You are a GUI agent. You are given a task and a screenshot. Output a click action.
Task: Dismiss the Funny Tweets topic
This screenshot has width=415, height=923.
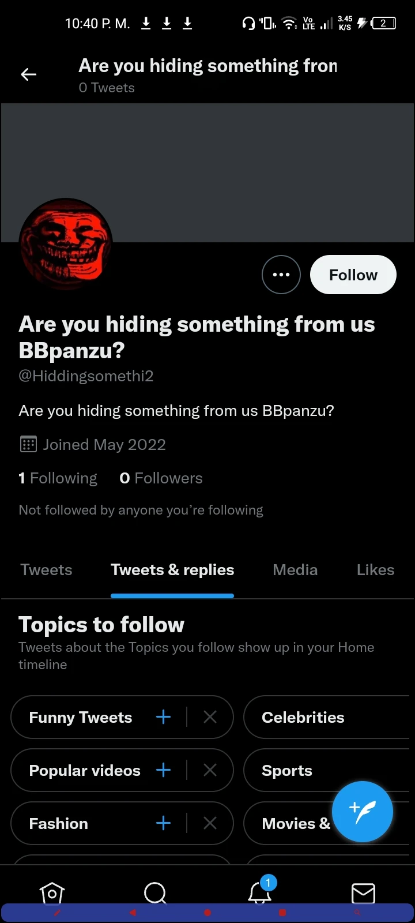coord(210,717)
